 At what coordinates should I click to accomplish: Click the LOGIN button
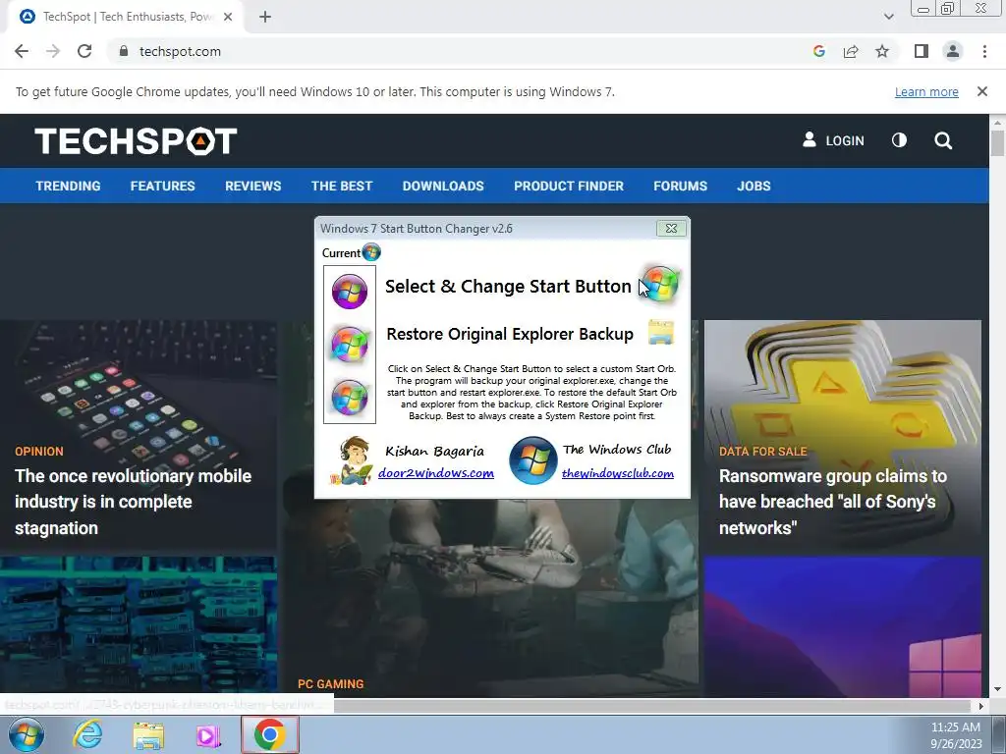833,140
